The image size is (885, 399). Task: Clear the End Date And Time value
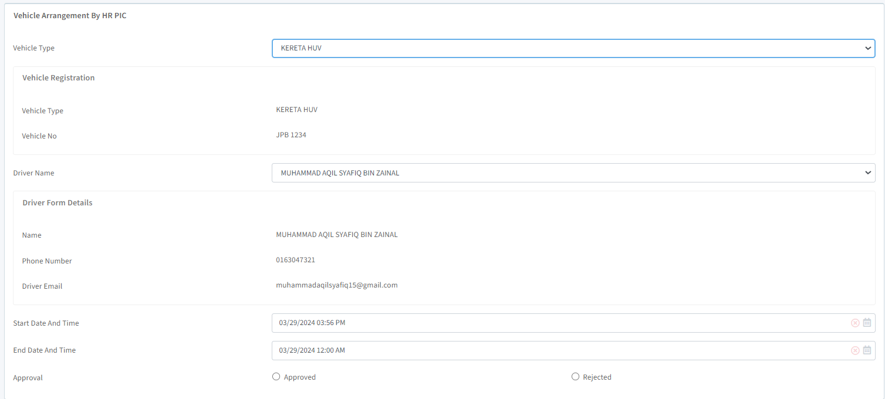pos(855,350)
